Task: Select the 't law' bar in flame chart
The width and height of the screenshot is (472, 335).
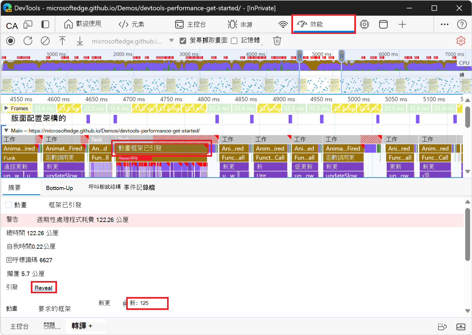Action: tap(270, 175)
